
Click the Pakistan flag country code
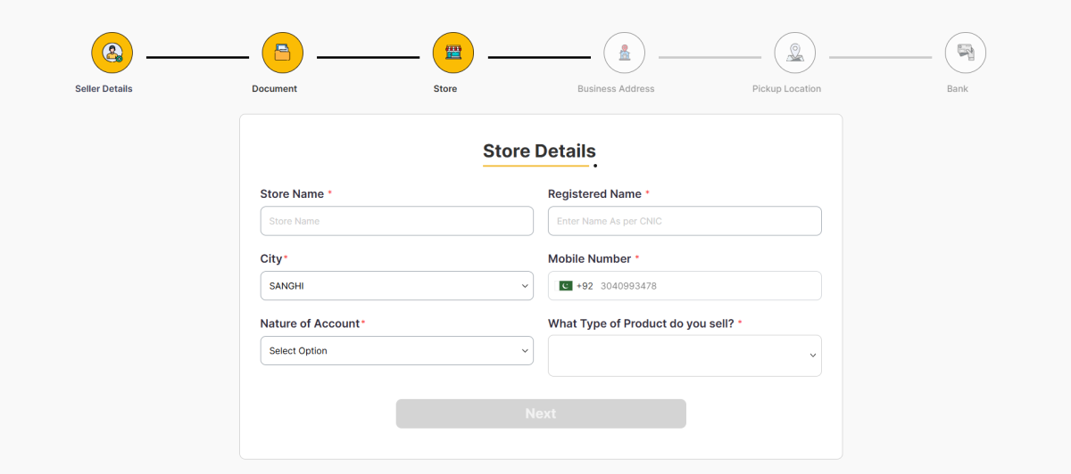[x=565, y=286]
